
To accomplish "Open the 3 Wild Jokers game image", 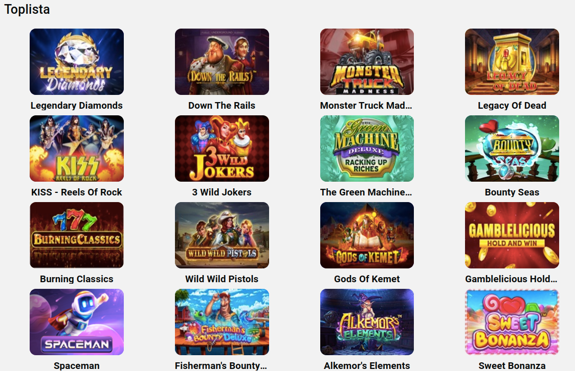I will [x=222, y=149].
